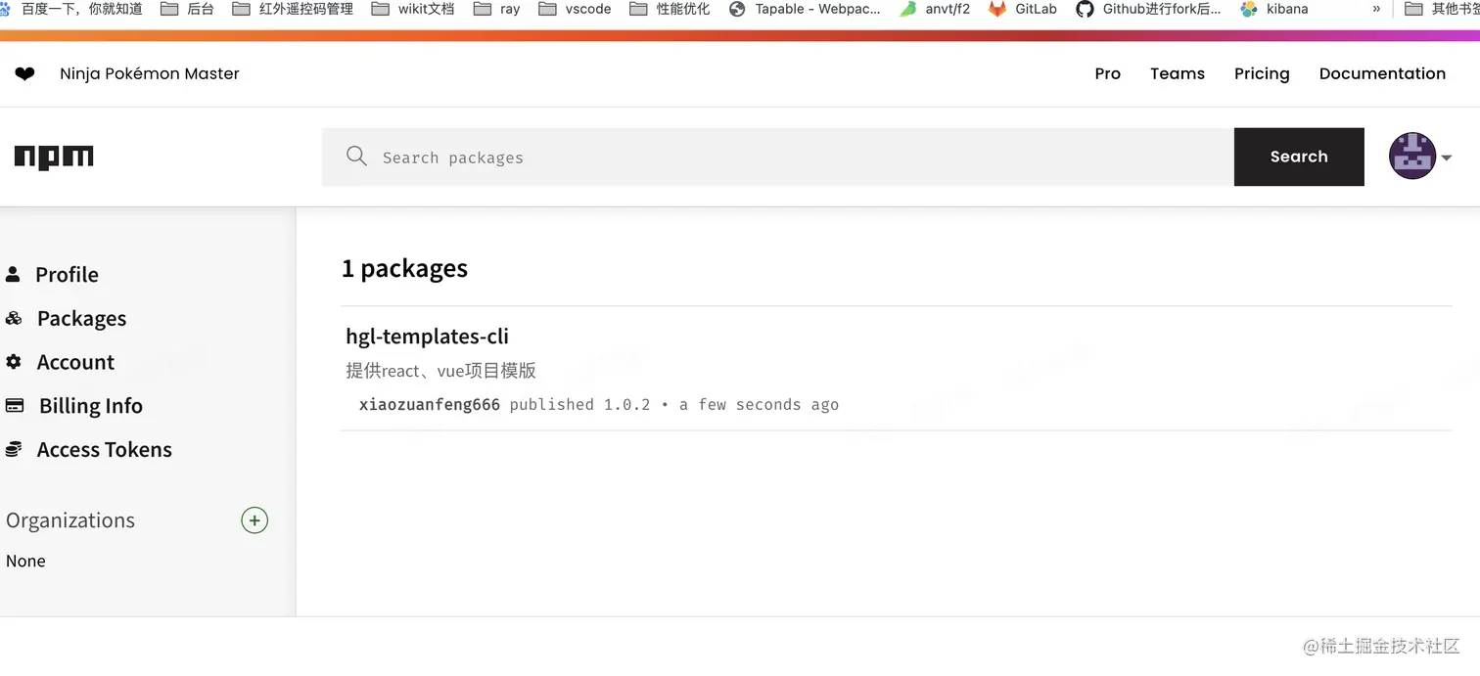The height and width of the screenshot is (676, 1480).
Task: Go to Billing Info section
Action: coord(90,406)
